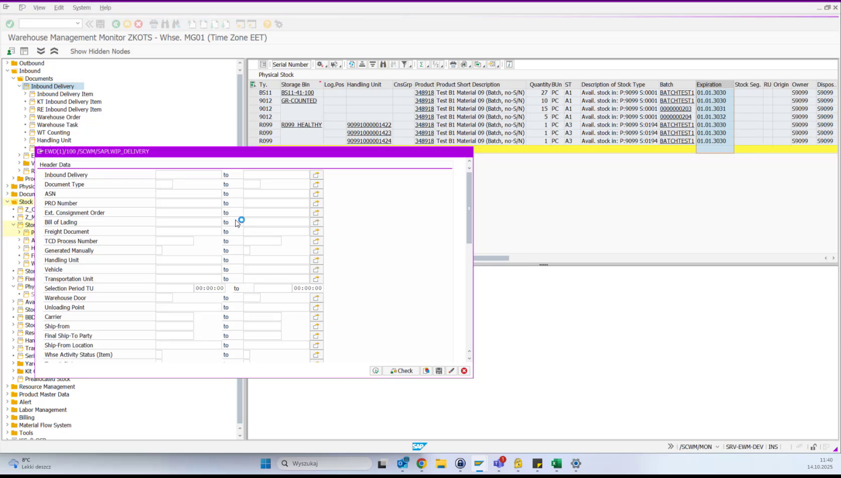The image size is (841, 478).
Task: Click the Save icon in the dialog footer
Action: click(x=439, y=371)
